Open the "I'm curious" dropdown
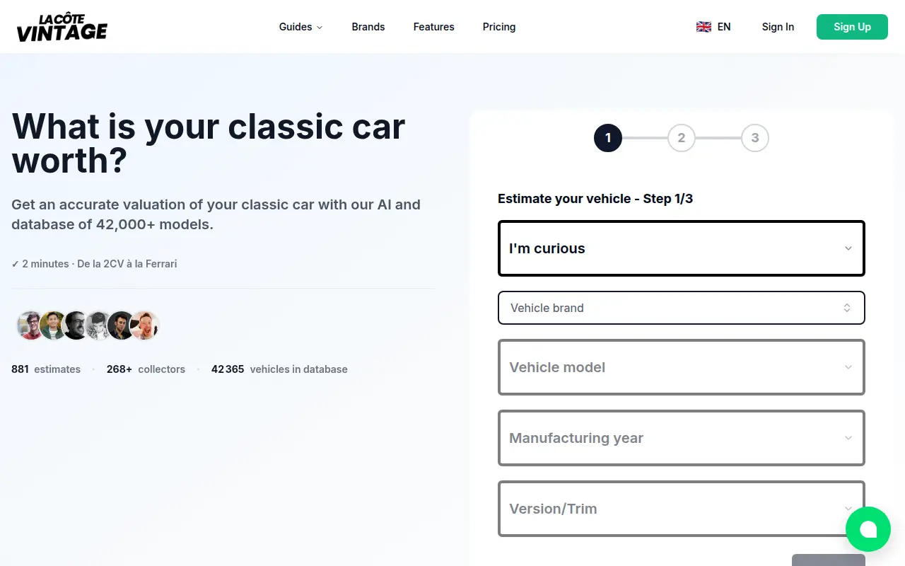 coord(682,248)
